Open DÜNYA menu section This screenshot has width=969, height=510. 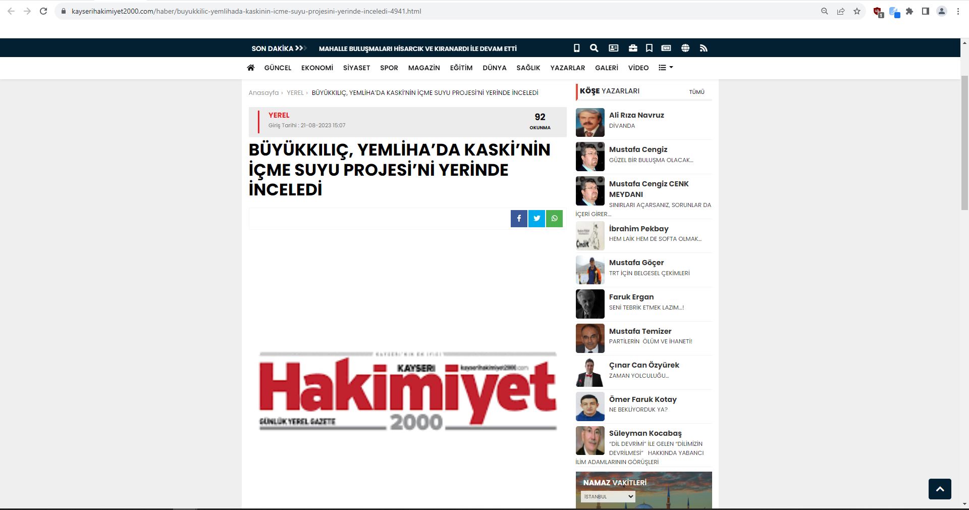pos(495,68)
